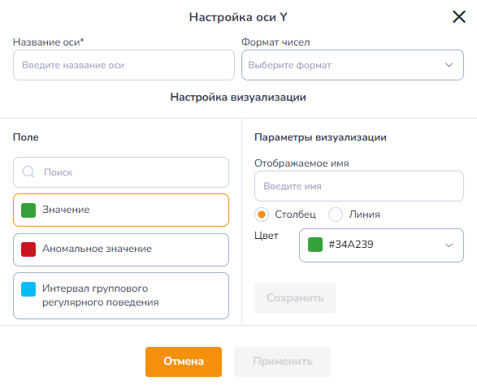Close the Y-axis settings dialog
The image size is (477, 386).
(x=459, y=17)
